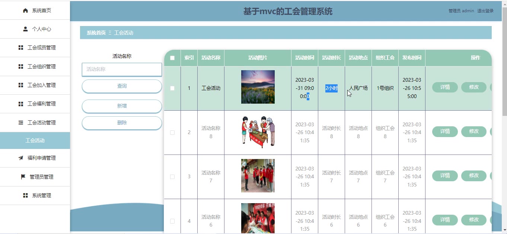
Task: Focus the 活动名称 search input field
Action: (x=122, y=69)
